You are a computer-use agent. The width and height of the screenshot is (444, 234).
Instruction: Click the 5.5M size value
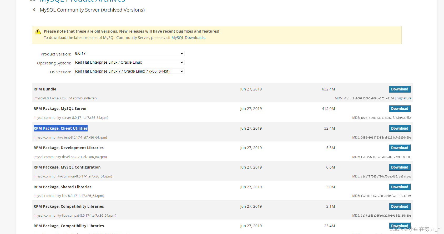click(331, 148)
